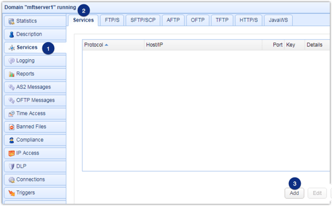The height and width of the screenshot is (206, 332).
Task: Sort by the Port column header
Action: click(x=273, y=45)
